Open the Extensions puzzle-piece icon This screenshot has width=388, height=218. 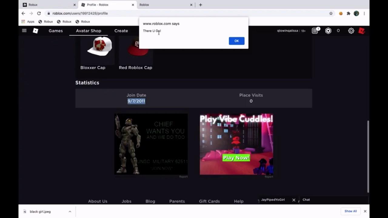click(348, 13)
